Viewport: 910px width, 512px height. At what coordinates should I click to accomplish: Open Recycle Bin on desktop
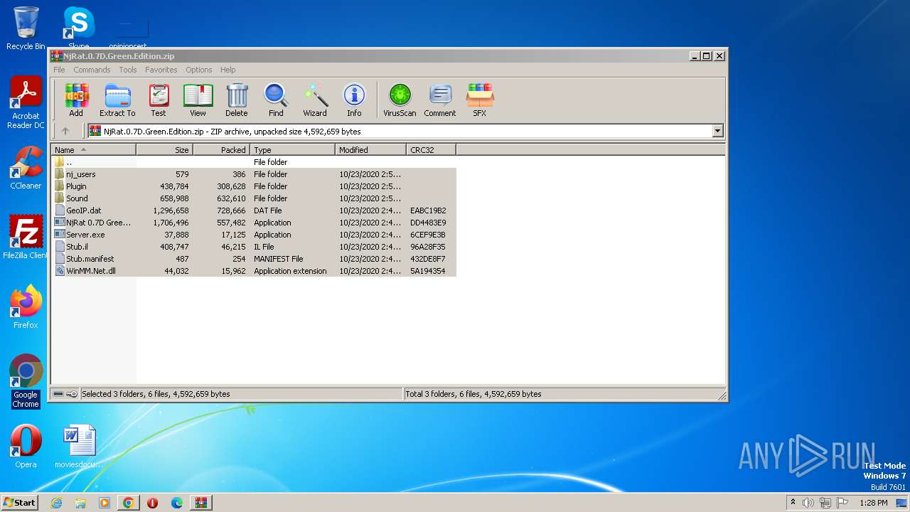(x=26, y=28)
